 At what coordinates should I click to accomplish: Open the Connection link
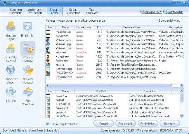[x=175, y=12]
